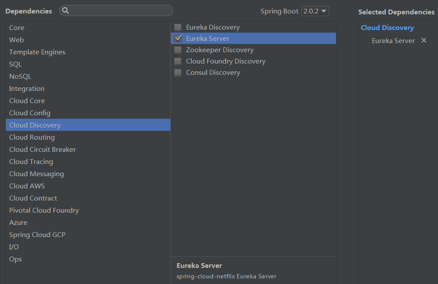
Task: Enable the Zookeeper Discovery checkbox
Action: (178, 50)
